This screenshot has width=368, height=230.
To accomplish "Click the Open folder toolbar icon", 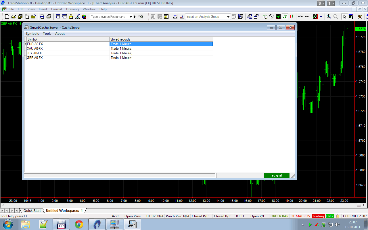I will coord(14,17).
